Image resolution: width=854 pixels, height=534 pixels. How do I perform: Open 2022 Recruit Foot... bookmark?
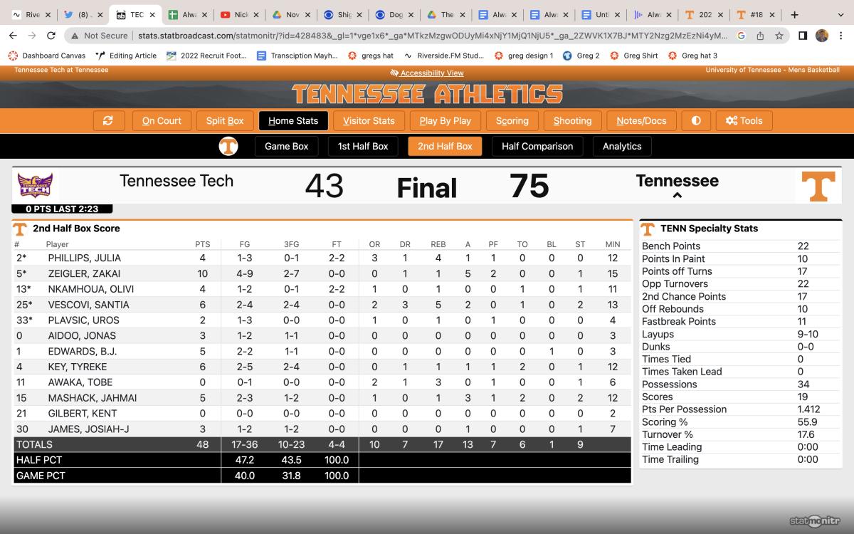206,56
